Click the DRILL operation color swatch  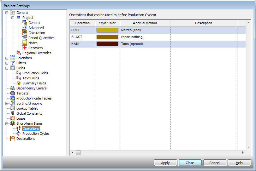(x=107, y=30)
